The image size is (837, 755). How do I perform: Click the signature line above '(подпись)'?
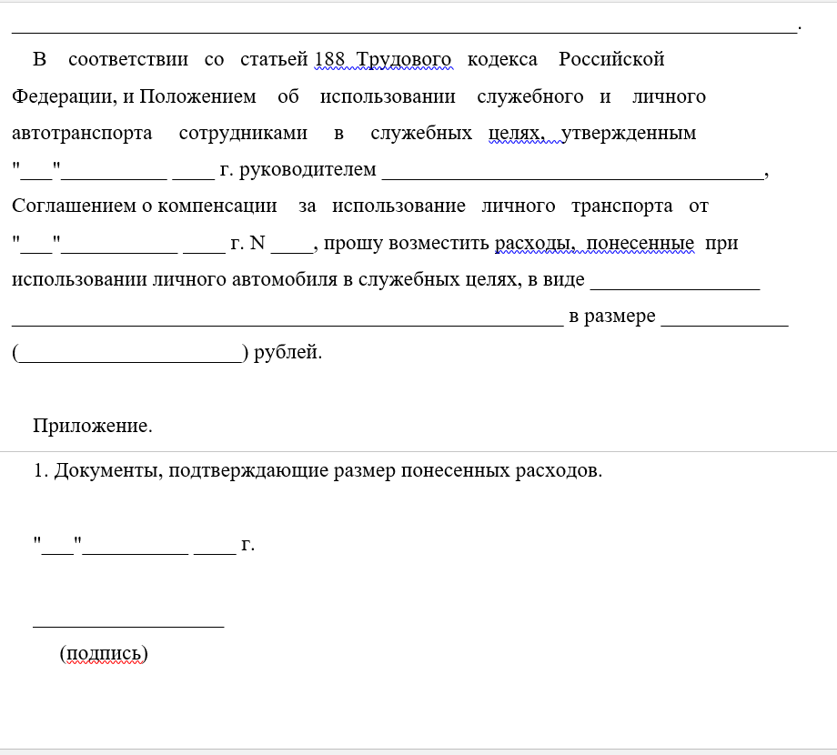128,620
